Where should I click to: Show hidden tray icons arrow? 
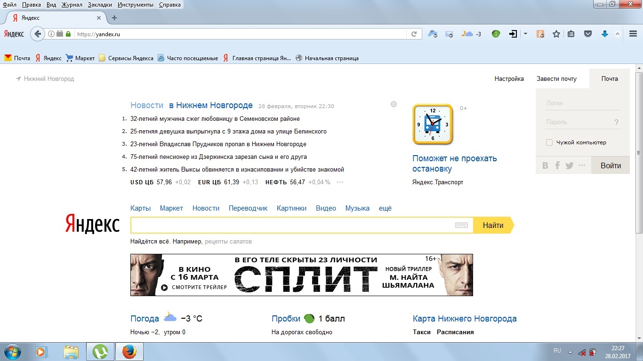pos(571,352)
